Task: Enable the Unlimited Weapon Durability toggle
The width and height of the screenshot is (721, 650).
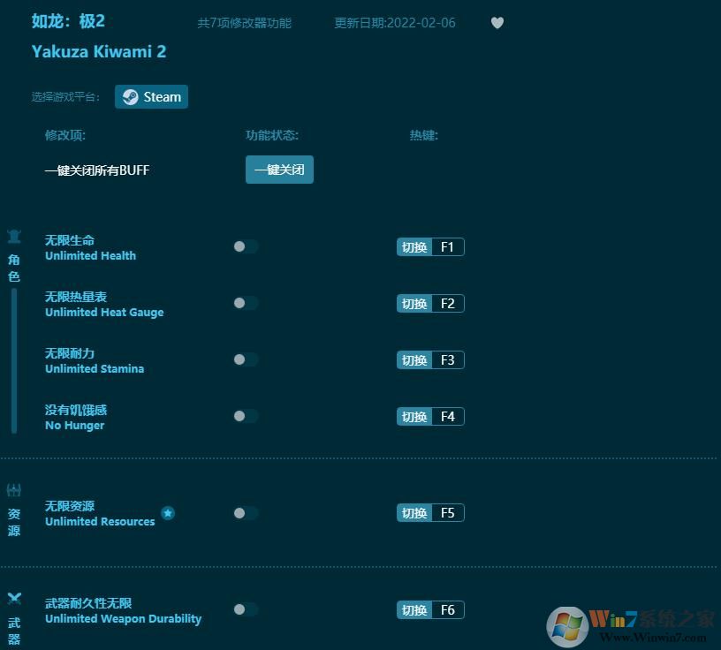Action: pos(246,609)
